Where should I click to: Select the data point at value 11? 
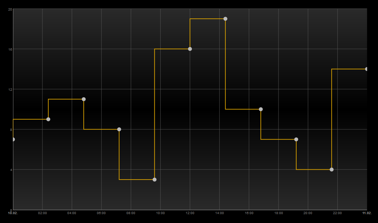coord(84,99)
